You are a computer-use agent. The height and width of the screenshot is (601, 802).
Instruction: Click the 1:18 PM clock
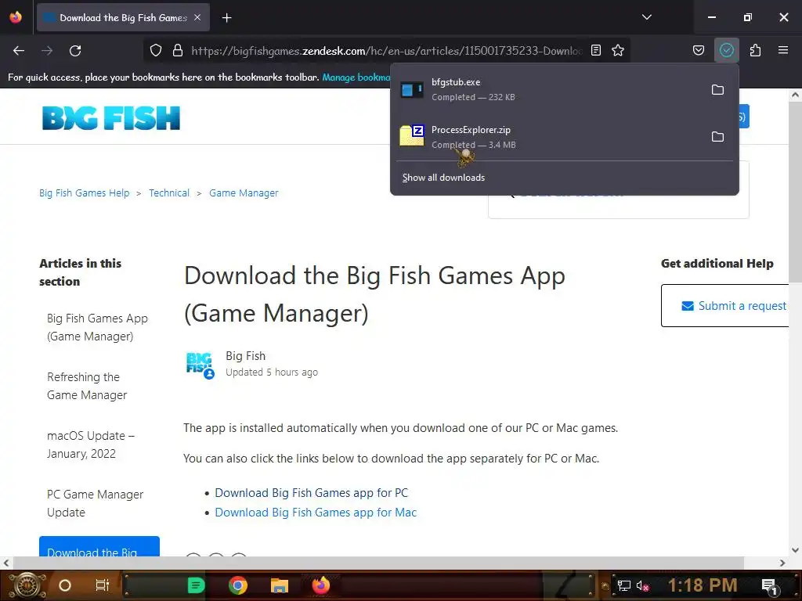tap(703, 585)
